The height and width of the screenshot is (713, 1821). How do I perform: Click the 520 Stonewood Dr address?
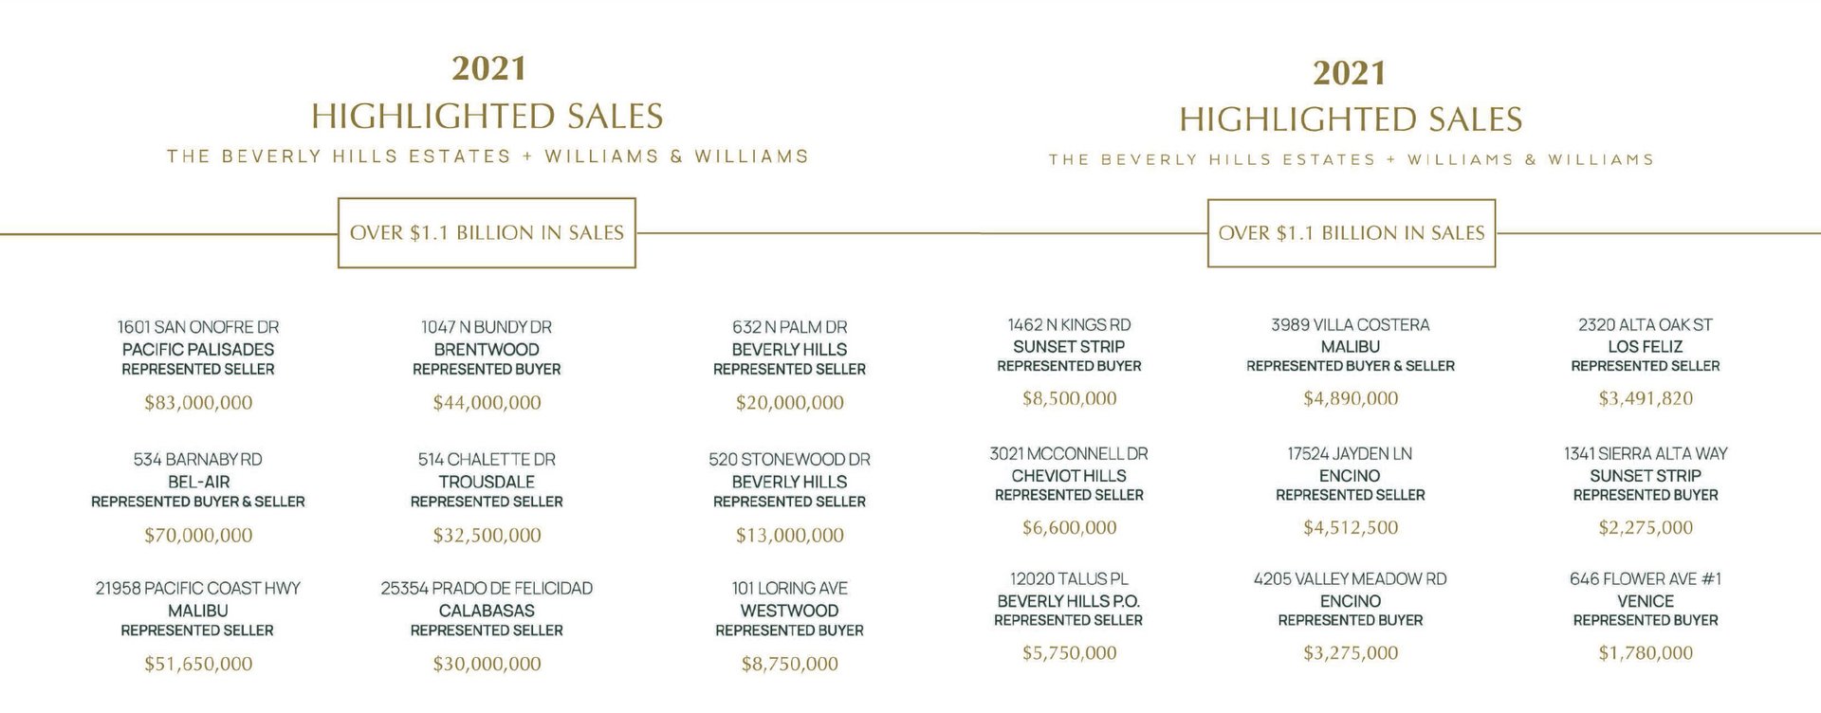pyautogui.click(x=789, y=460)
